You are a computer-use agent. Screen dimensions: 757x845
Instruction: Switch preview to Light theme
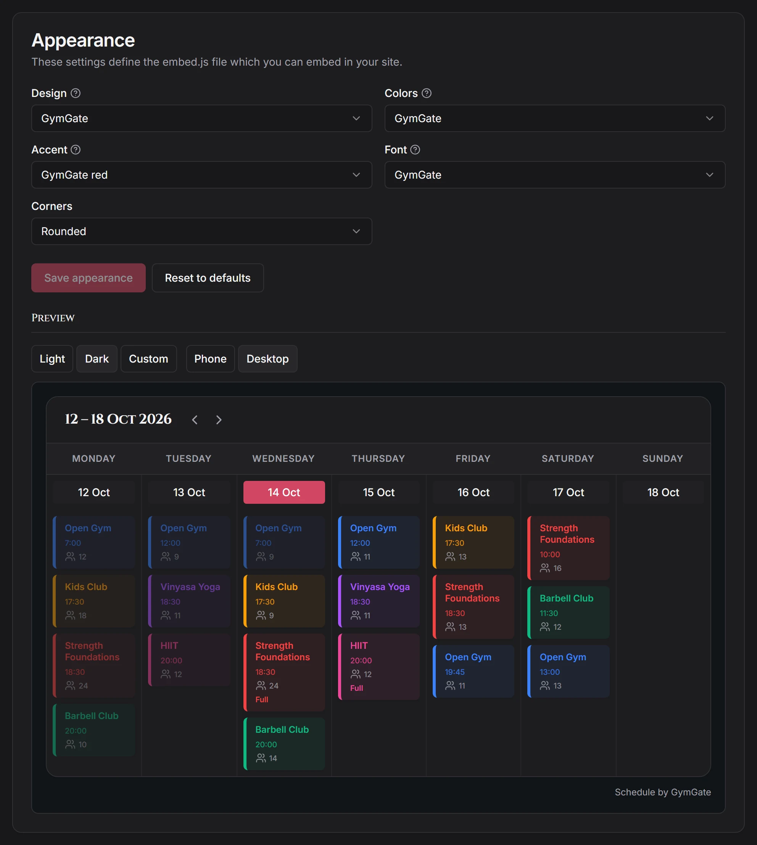pos(52,359)
